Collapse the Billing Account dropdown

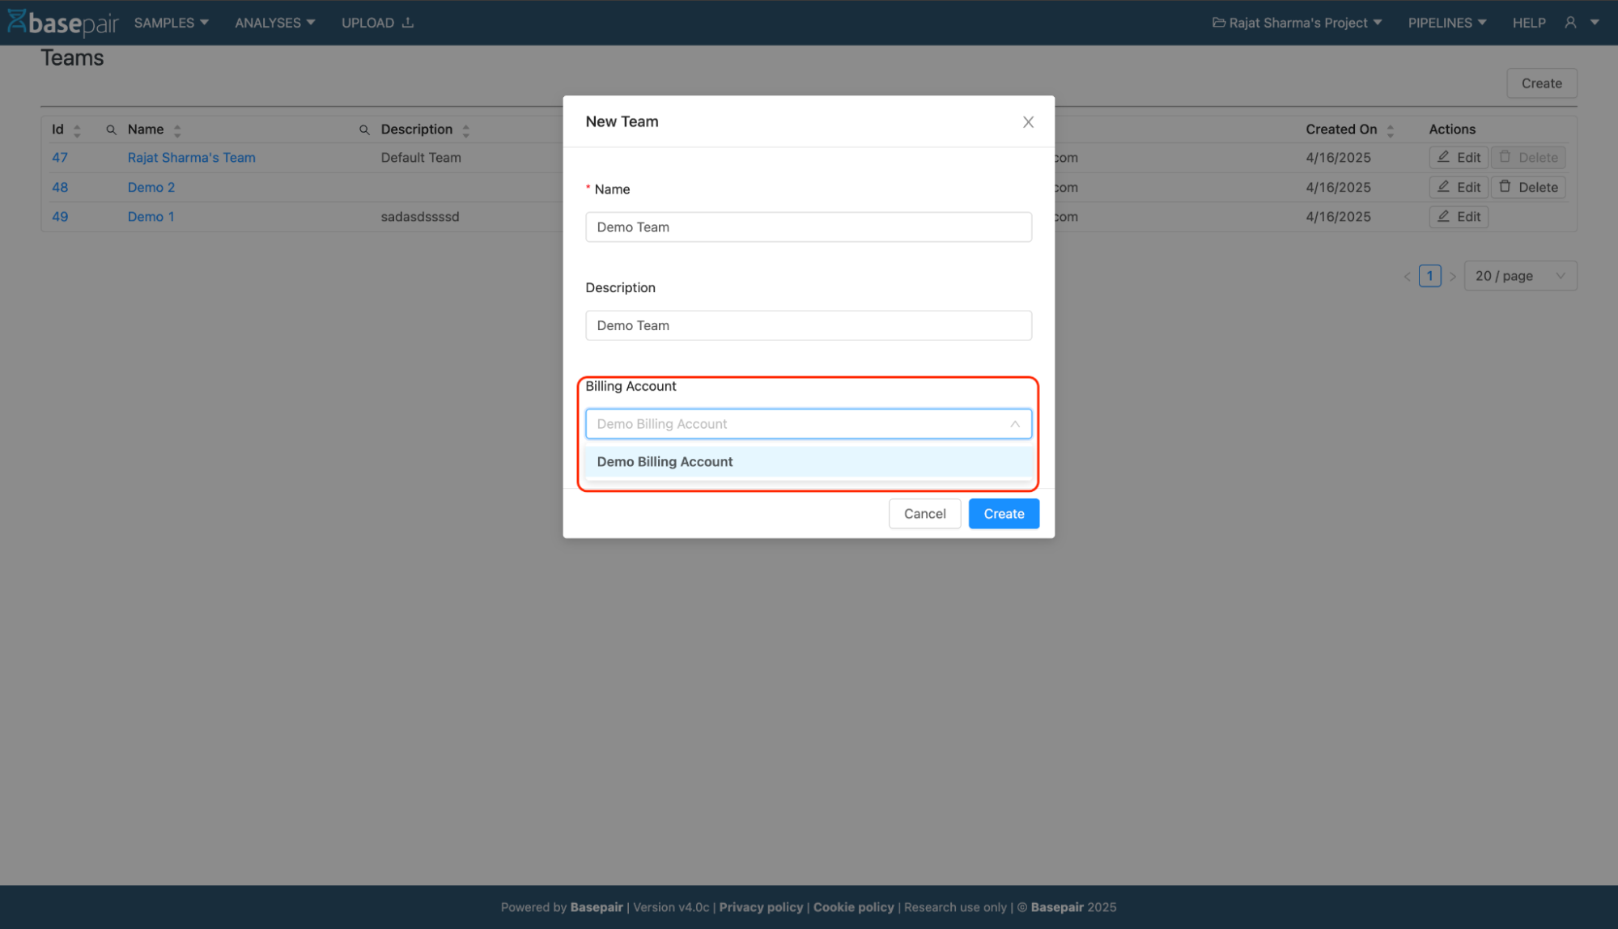point(1014,424)
